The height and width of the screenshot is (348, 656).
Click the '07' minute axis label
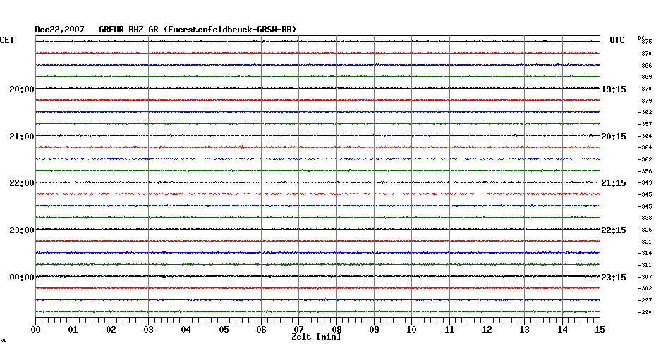(x=298, y=330)
